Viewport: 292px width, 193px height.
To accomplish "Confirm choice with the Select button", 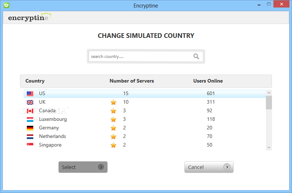I will [83, 167].
